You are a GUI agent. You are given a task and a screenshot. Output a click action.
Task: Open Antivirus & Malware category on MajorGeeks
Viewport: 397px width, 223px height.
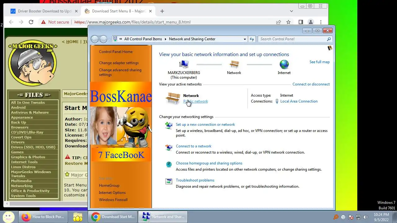coord(30,112)
